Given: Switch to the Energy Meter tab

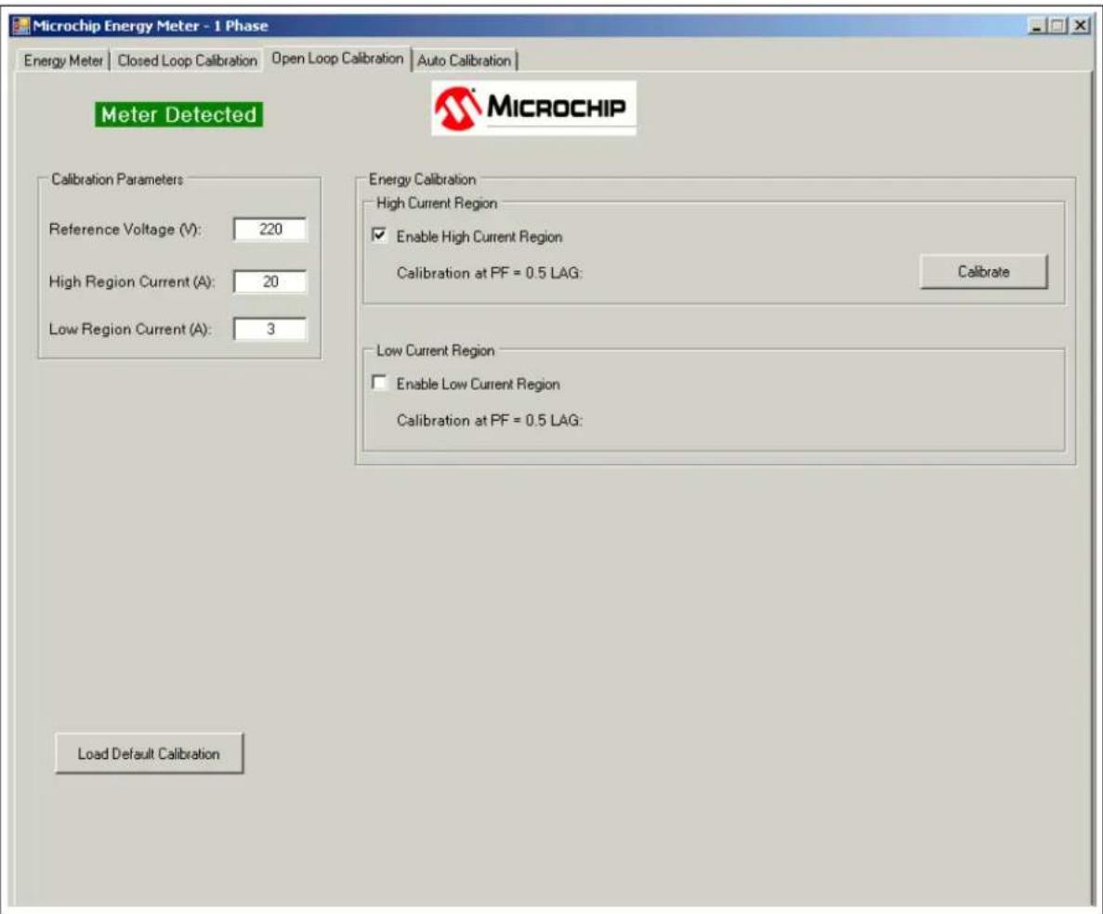Looking at the screenshot, I should tap(63, 60).
